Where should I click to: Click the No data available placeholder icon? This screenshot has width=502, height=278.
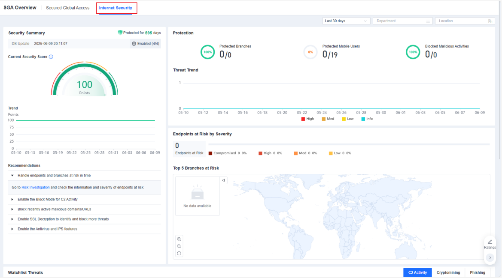coord(197,193)
